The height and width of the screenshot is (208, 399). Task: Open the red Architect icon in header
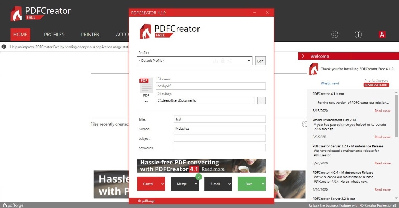pyautogui.click(x=382, y=35)
